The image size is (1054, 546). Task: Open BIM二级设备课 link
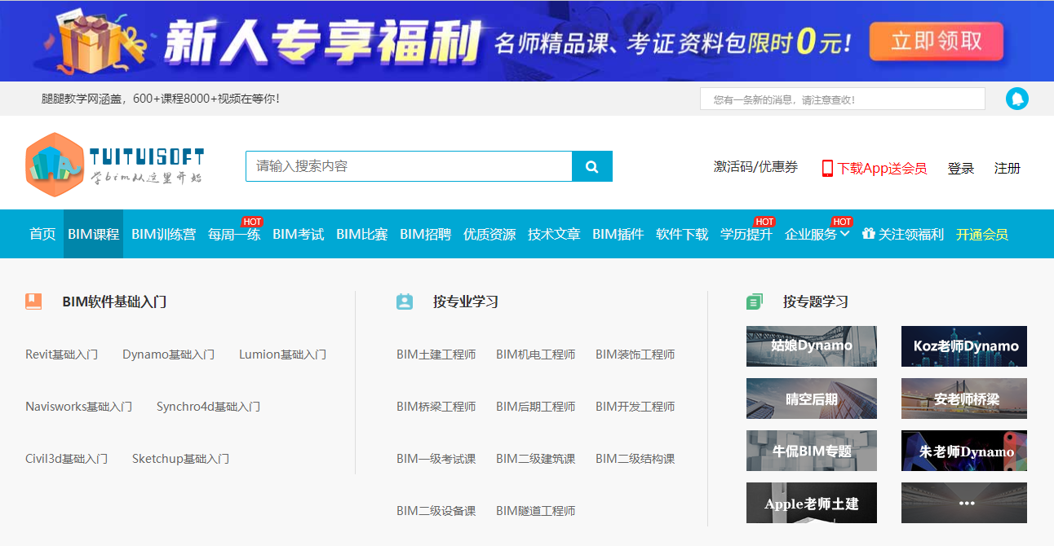pos(436,511)
